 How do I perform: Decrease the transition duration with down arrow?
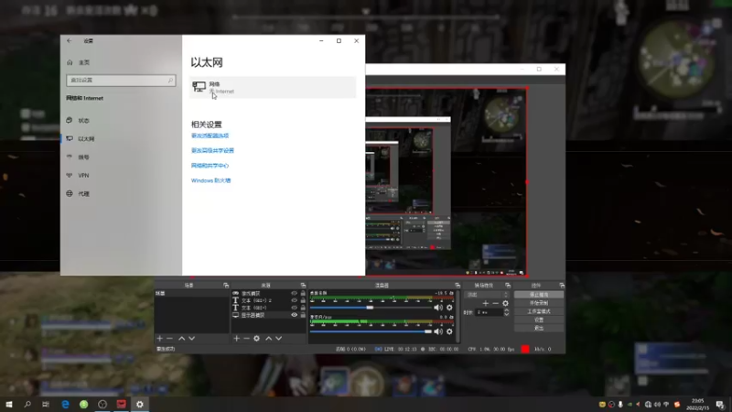point(507,314)
